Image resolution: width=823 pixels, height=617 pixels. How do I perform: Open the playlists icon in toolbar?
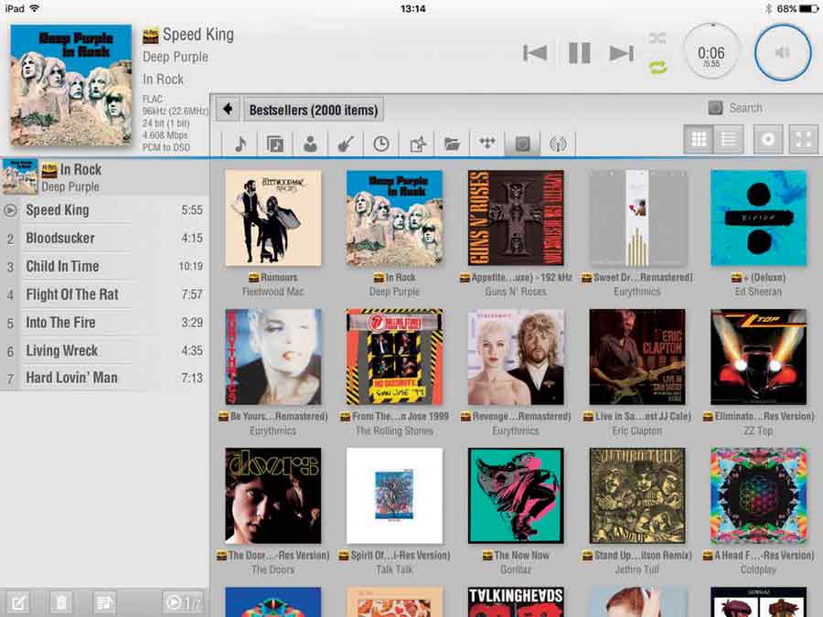[x=417, y=144]
